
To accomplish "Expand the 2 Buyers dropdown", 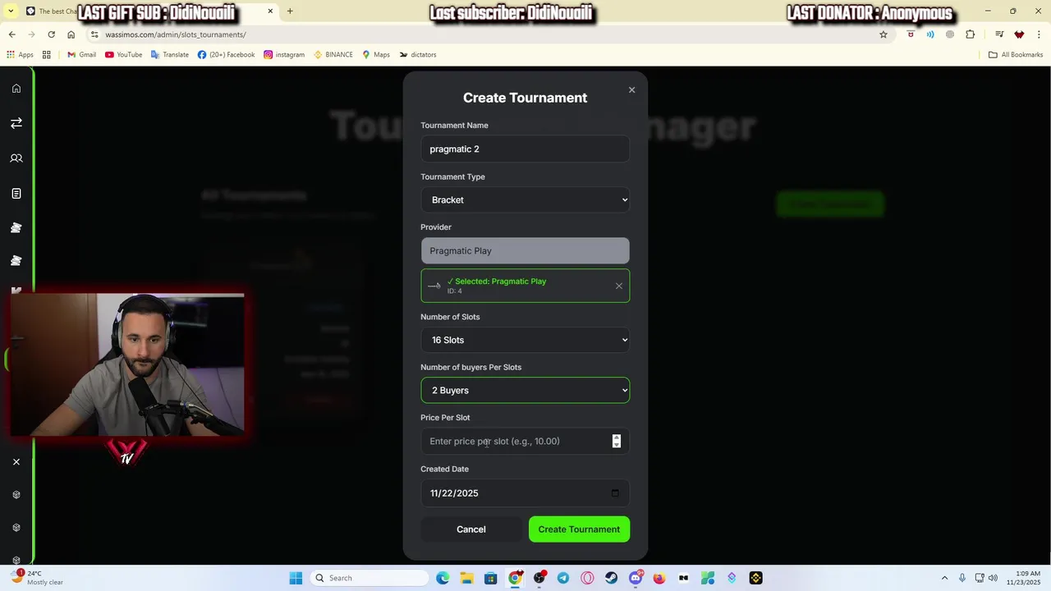I will point(525,391).
